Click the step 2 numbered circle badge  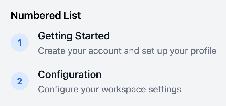pos(20,81)
